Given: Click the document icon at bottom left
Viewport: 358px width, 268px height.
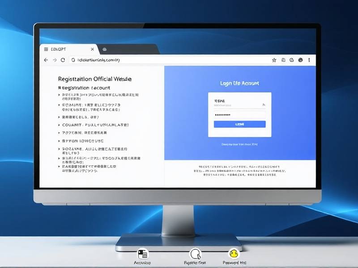Looking at the screenshot, I should (x=143, y=254).
